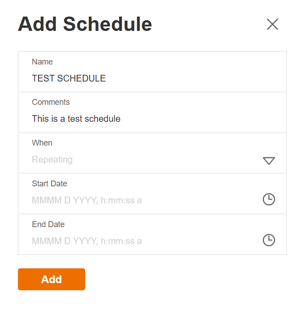Image resolution: width=303 pixels, height=314 pixels.
Task: Click the Name field label
Action: 42,62
